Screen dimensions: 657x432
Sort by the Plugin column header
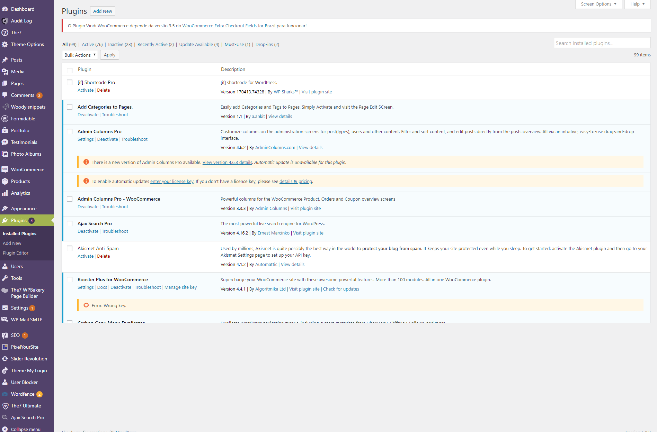[85, 69]
